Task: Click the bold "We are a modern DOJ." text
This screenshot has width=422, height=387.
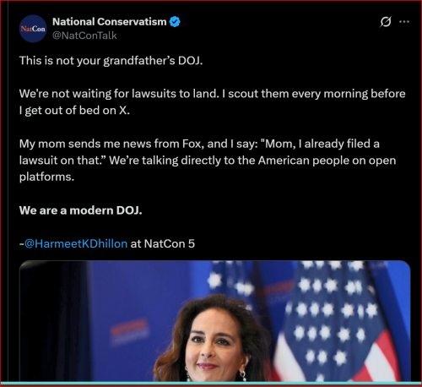Action: (80, 210)
